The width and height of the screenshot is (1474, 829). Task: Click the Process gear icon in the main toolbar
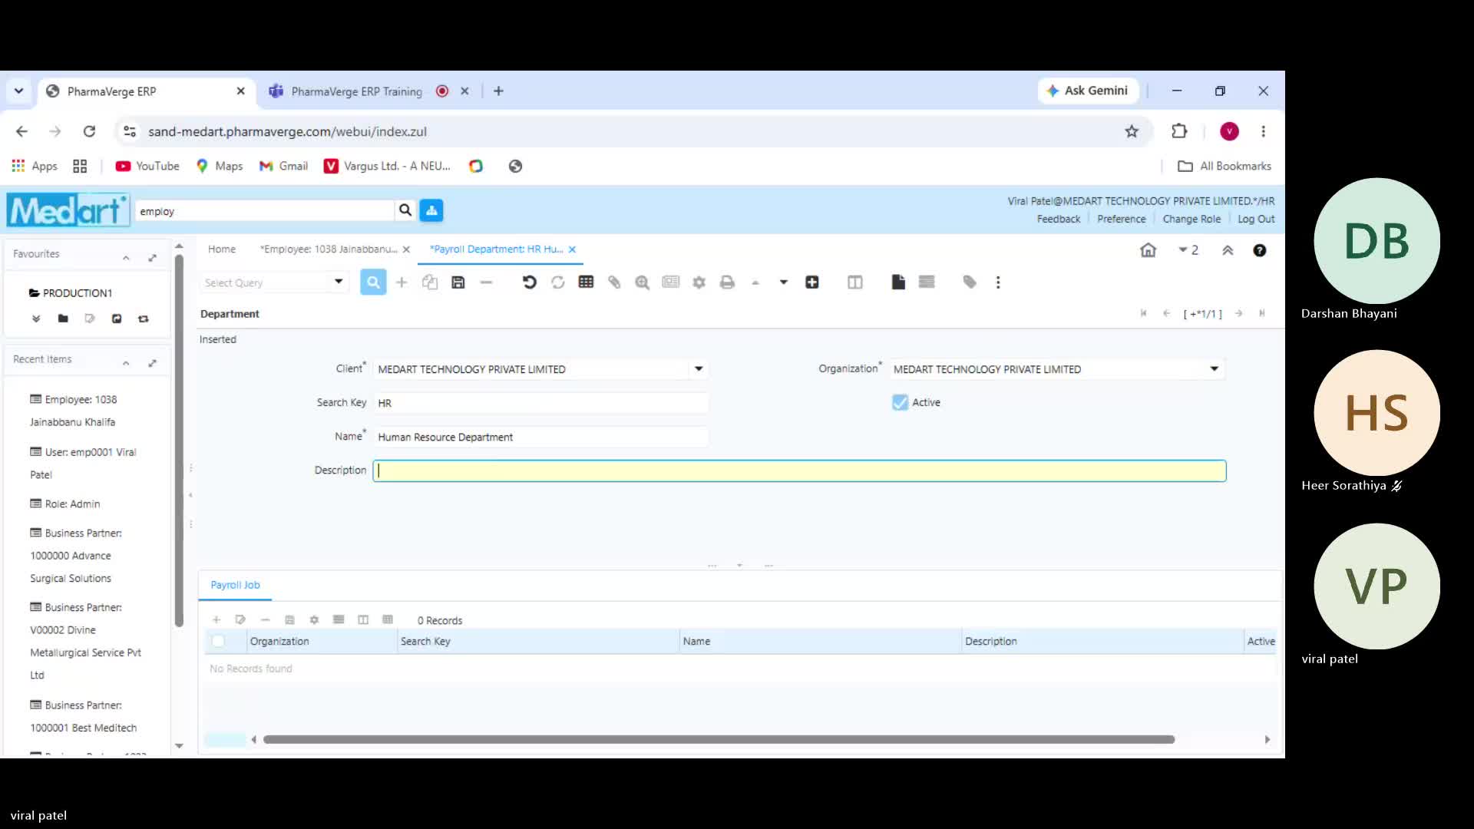(x=699, y=282)
